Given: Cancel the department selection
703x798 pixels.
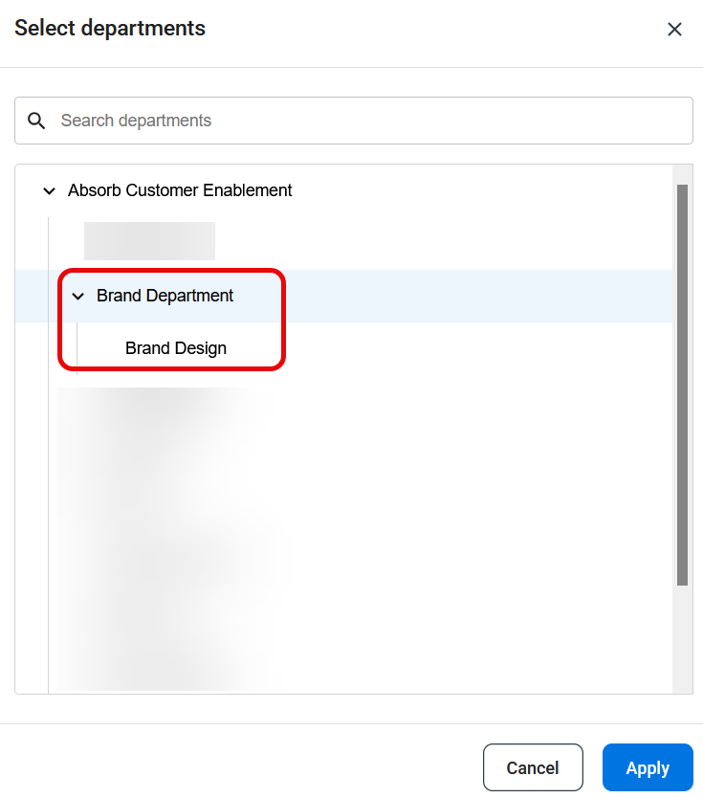Looking at the screenshot, I should (x=533, y=767).
